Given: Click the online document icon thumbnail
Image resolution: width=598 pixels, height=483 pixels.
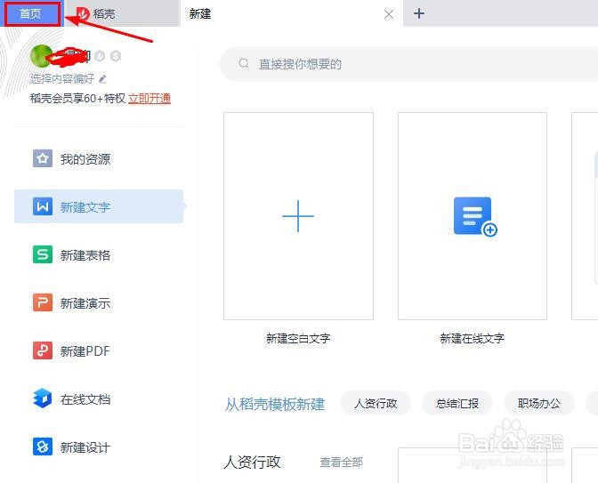Looking at the screenshot, I should [473, 216].
